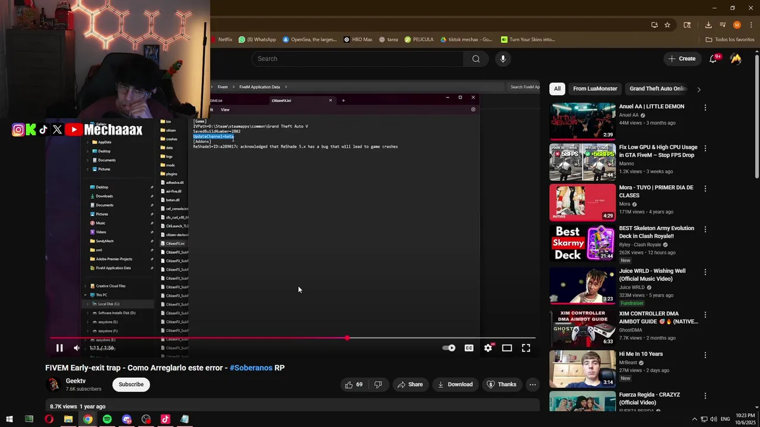
Task: Switch player to theater mode
Action: [507, 348]
